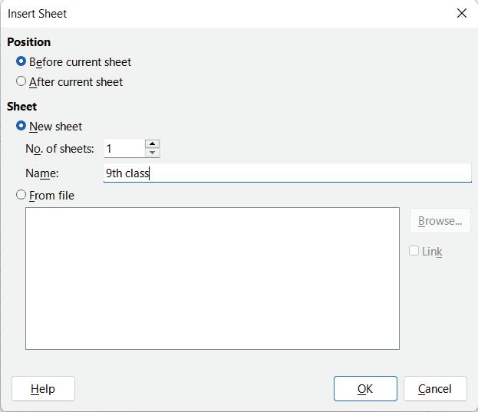Screen dimensions: 478x412
Task: Select the Before current sheet option
Action: pyautogui.click(x=21, y=61)
